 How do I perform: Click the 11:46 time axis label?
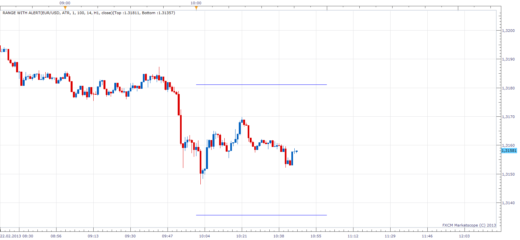point(427,236)
